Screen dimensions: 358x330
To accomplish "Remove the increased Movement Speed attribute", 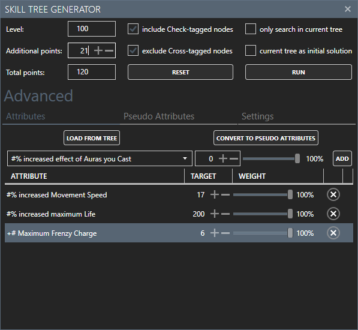I will pos(333,195).
